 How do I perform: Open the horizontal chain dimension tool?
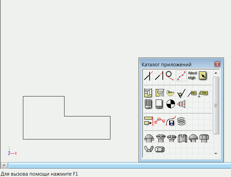point(148,93)
